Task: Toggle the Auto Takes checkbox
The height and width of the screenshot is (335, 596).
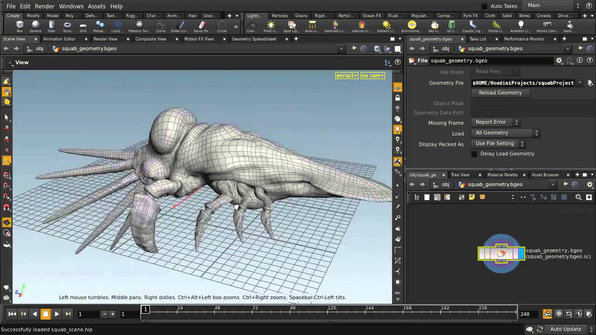Action: [484, 6]
